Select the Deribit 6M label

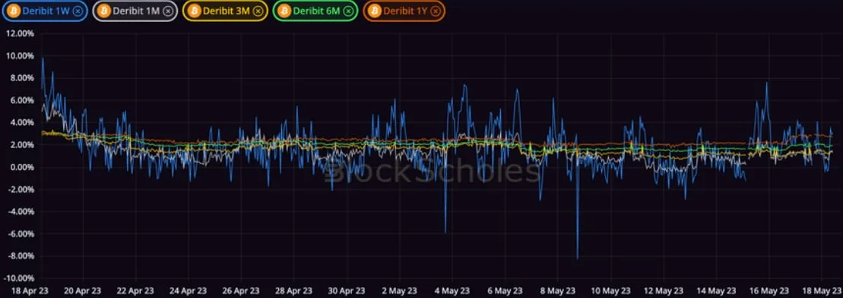317,11
